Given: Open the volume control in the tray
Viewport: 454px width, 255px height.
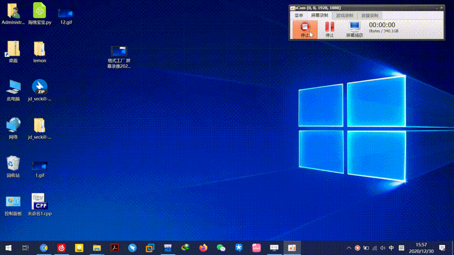Looking at the screenshot, I should point(383,248).
